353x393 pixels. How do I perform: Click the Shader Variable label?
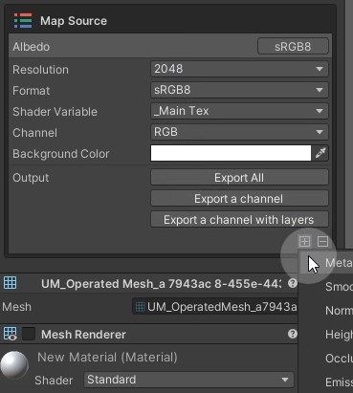click(x=55, y=112)
